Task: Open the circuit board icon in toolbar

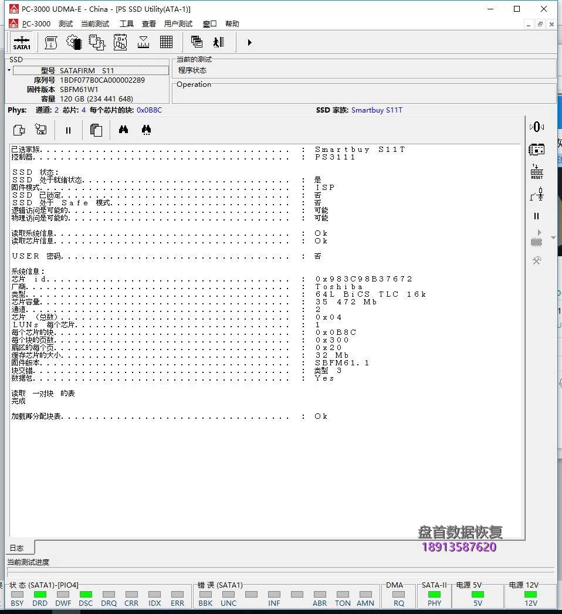Action: coord(120,42)
